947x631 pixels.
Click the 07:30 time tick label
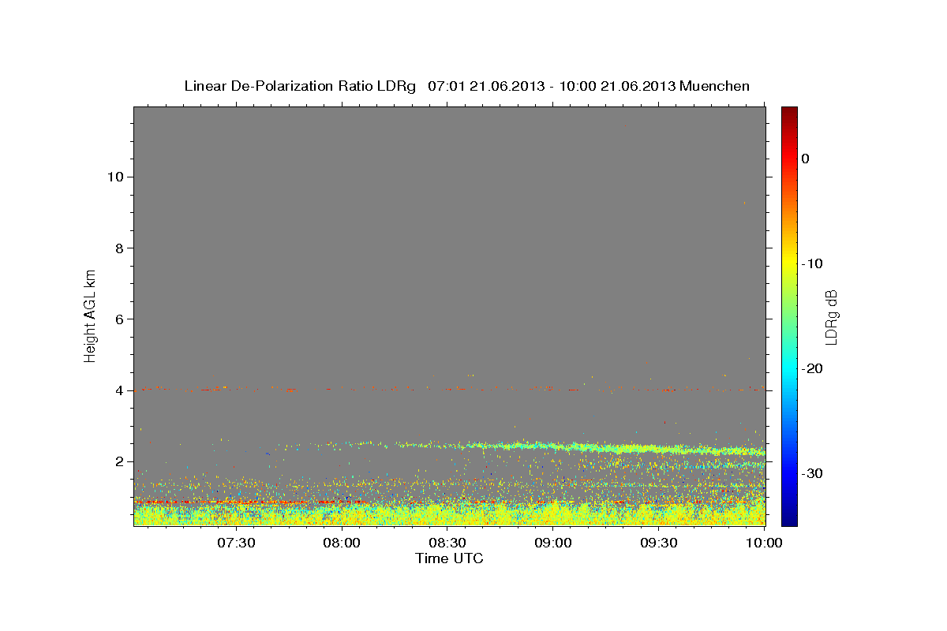(x=236, y=543)
